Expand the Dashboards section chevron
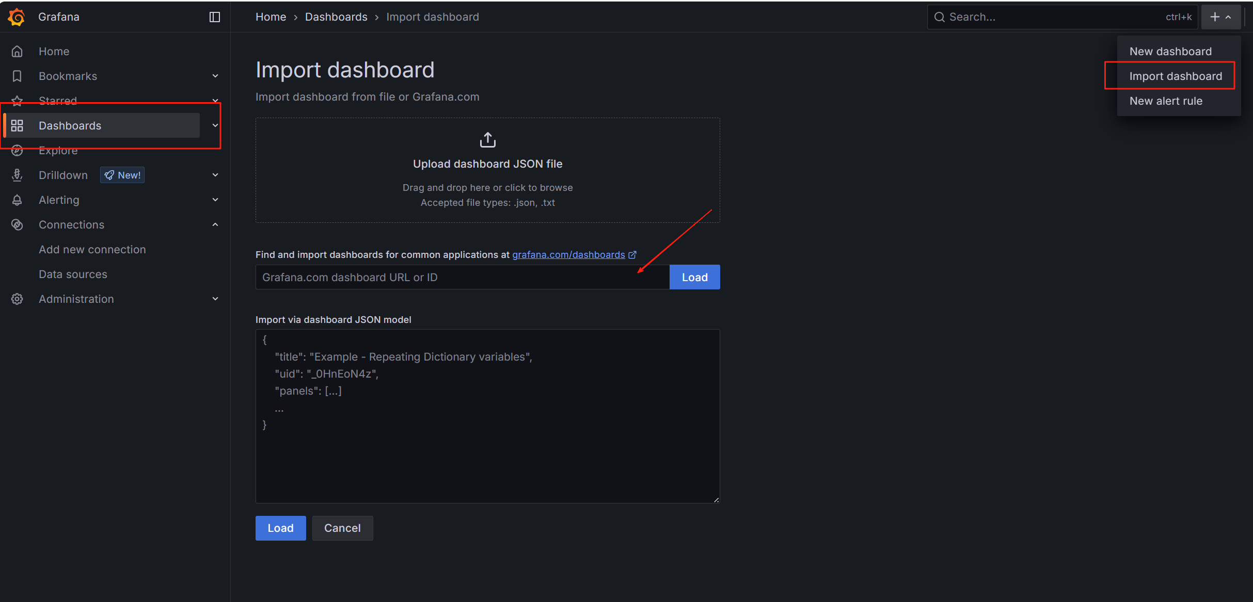Image resolution: width=1253 pixels, height=602 pixels. [x=215, y=125]
